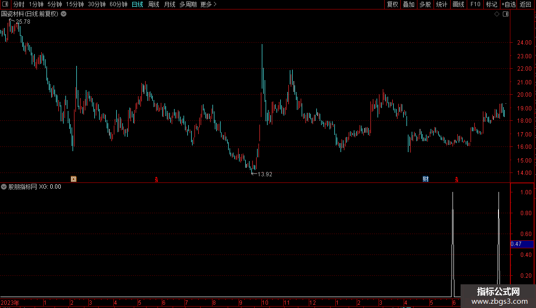The height and width of the screenshot is (308, 536).
Task: Open the 多周期 multi-period view
Action: click(188, 4)
